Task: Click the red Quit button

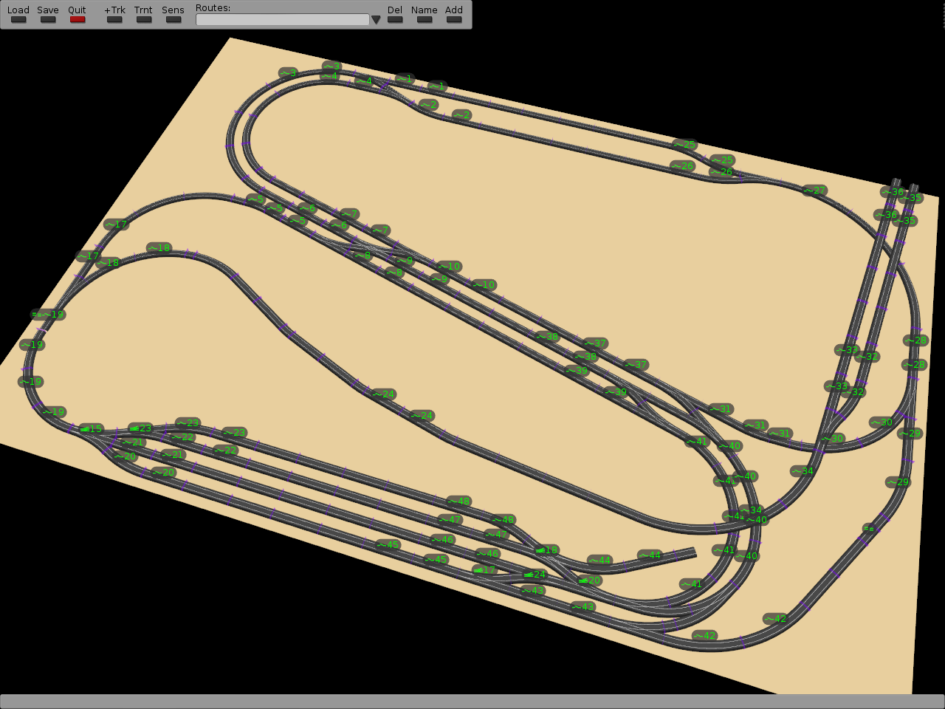Action: 78,19
